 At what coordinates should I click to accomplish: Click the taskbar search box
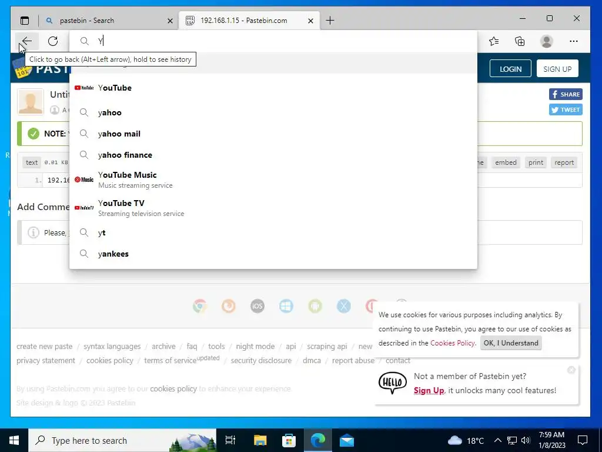[122, 440]
